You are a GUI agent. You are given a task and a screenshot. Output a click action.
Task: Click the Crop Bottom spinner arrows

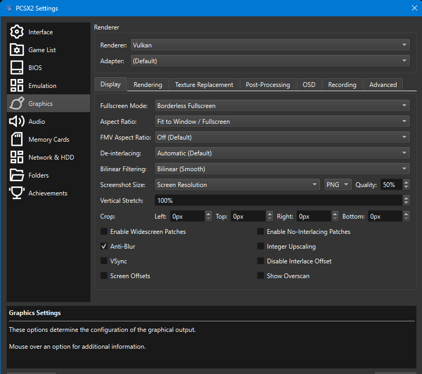(406, 216)
